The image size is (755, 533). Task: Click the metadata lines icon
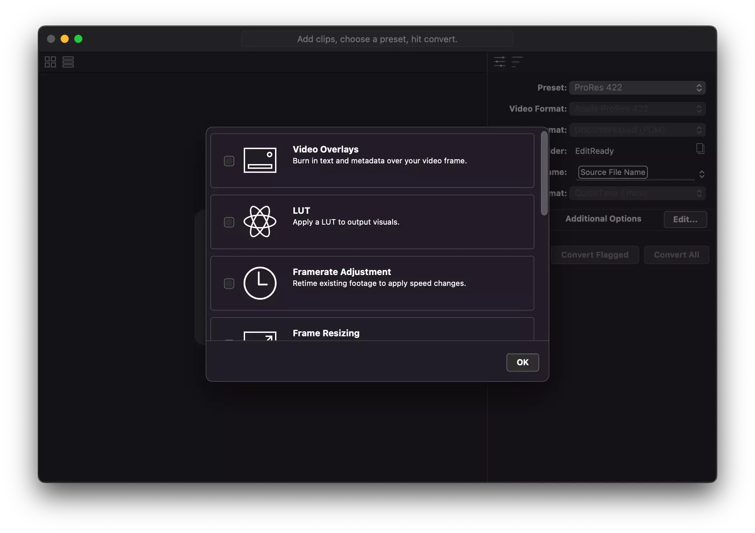click(517, 62)
